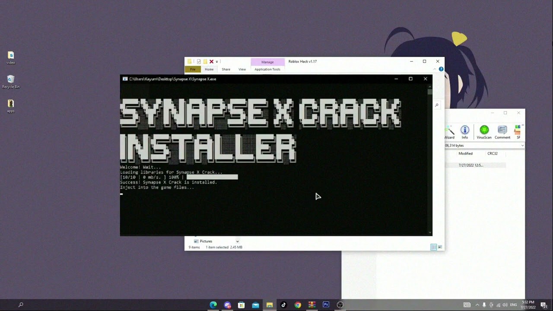Click the microphone tray icon
The width and height of the screenshot is (553, 311).
coord(484,305)
